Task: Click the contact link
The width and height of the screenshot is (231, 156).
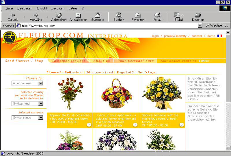Action: (197, 36)
